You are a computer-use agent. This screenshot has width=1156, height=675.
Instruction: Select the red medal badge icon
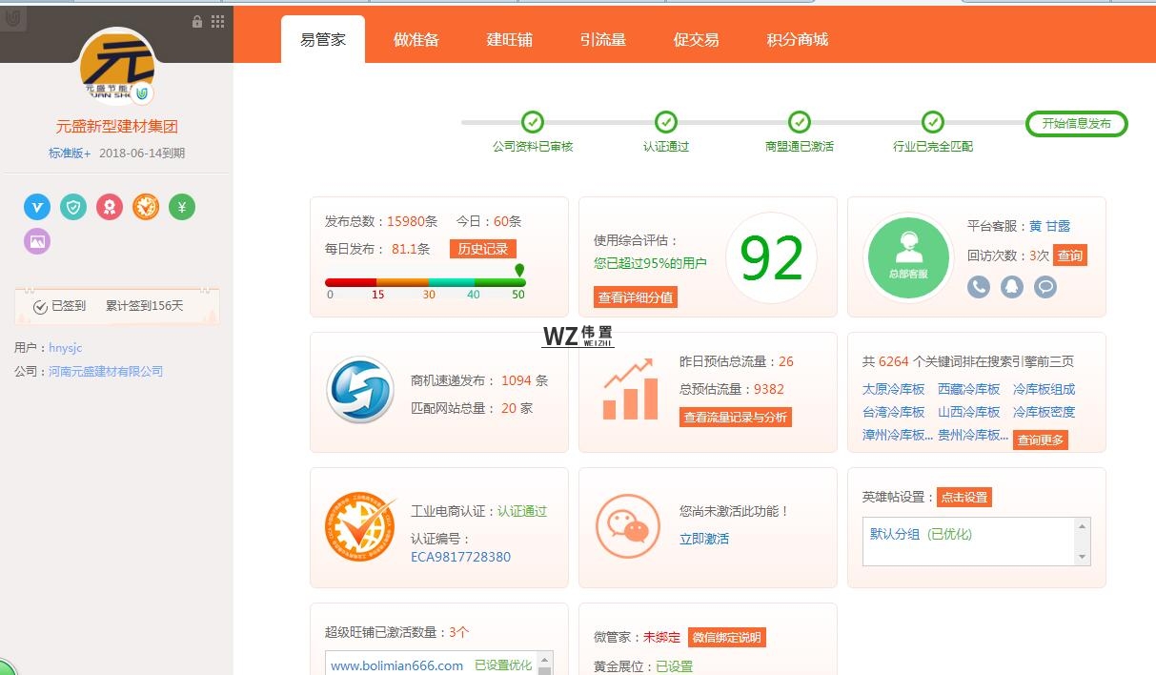pos(109,206)
